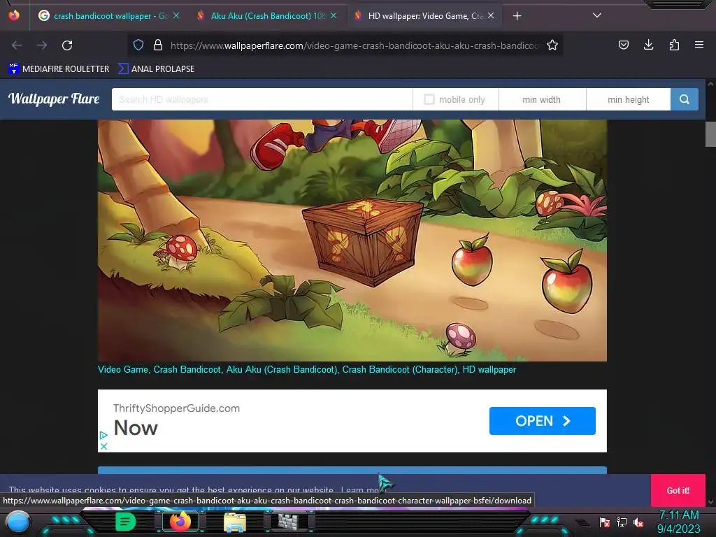
Task: Go forward with the forward arrow
Action: [42, 45]
